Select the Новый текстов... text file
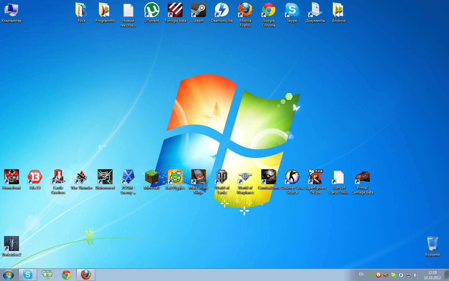Viewport: 449px width, 281px height. coord(128,15)
